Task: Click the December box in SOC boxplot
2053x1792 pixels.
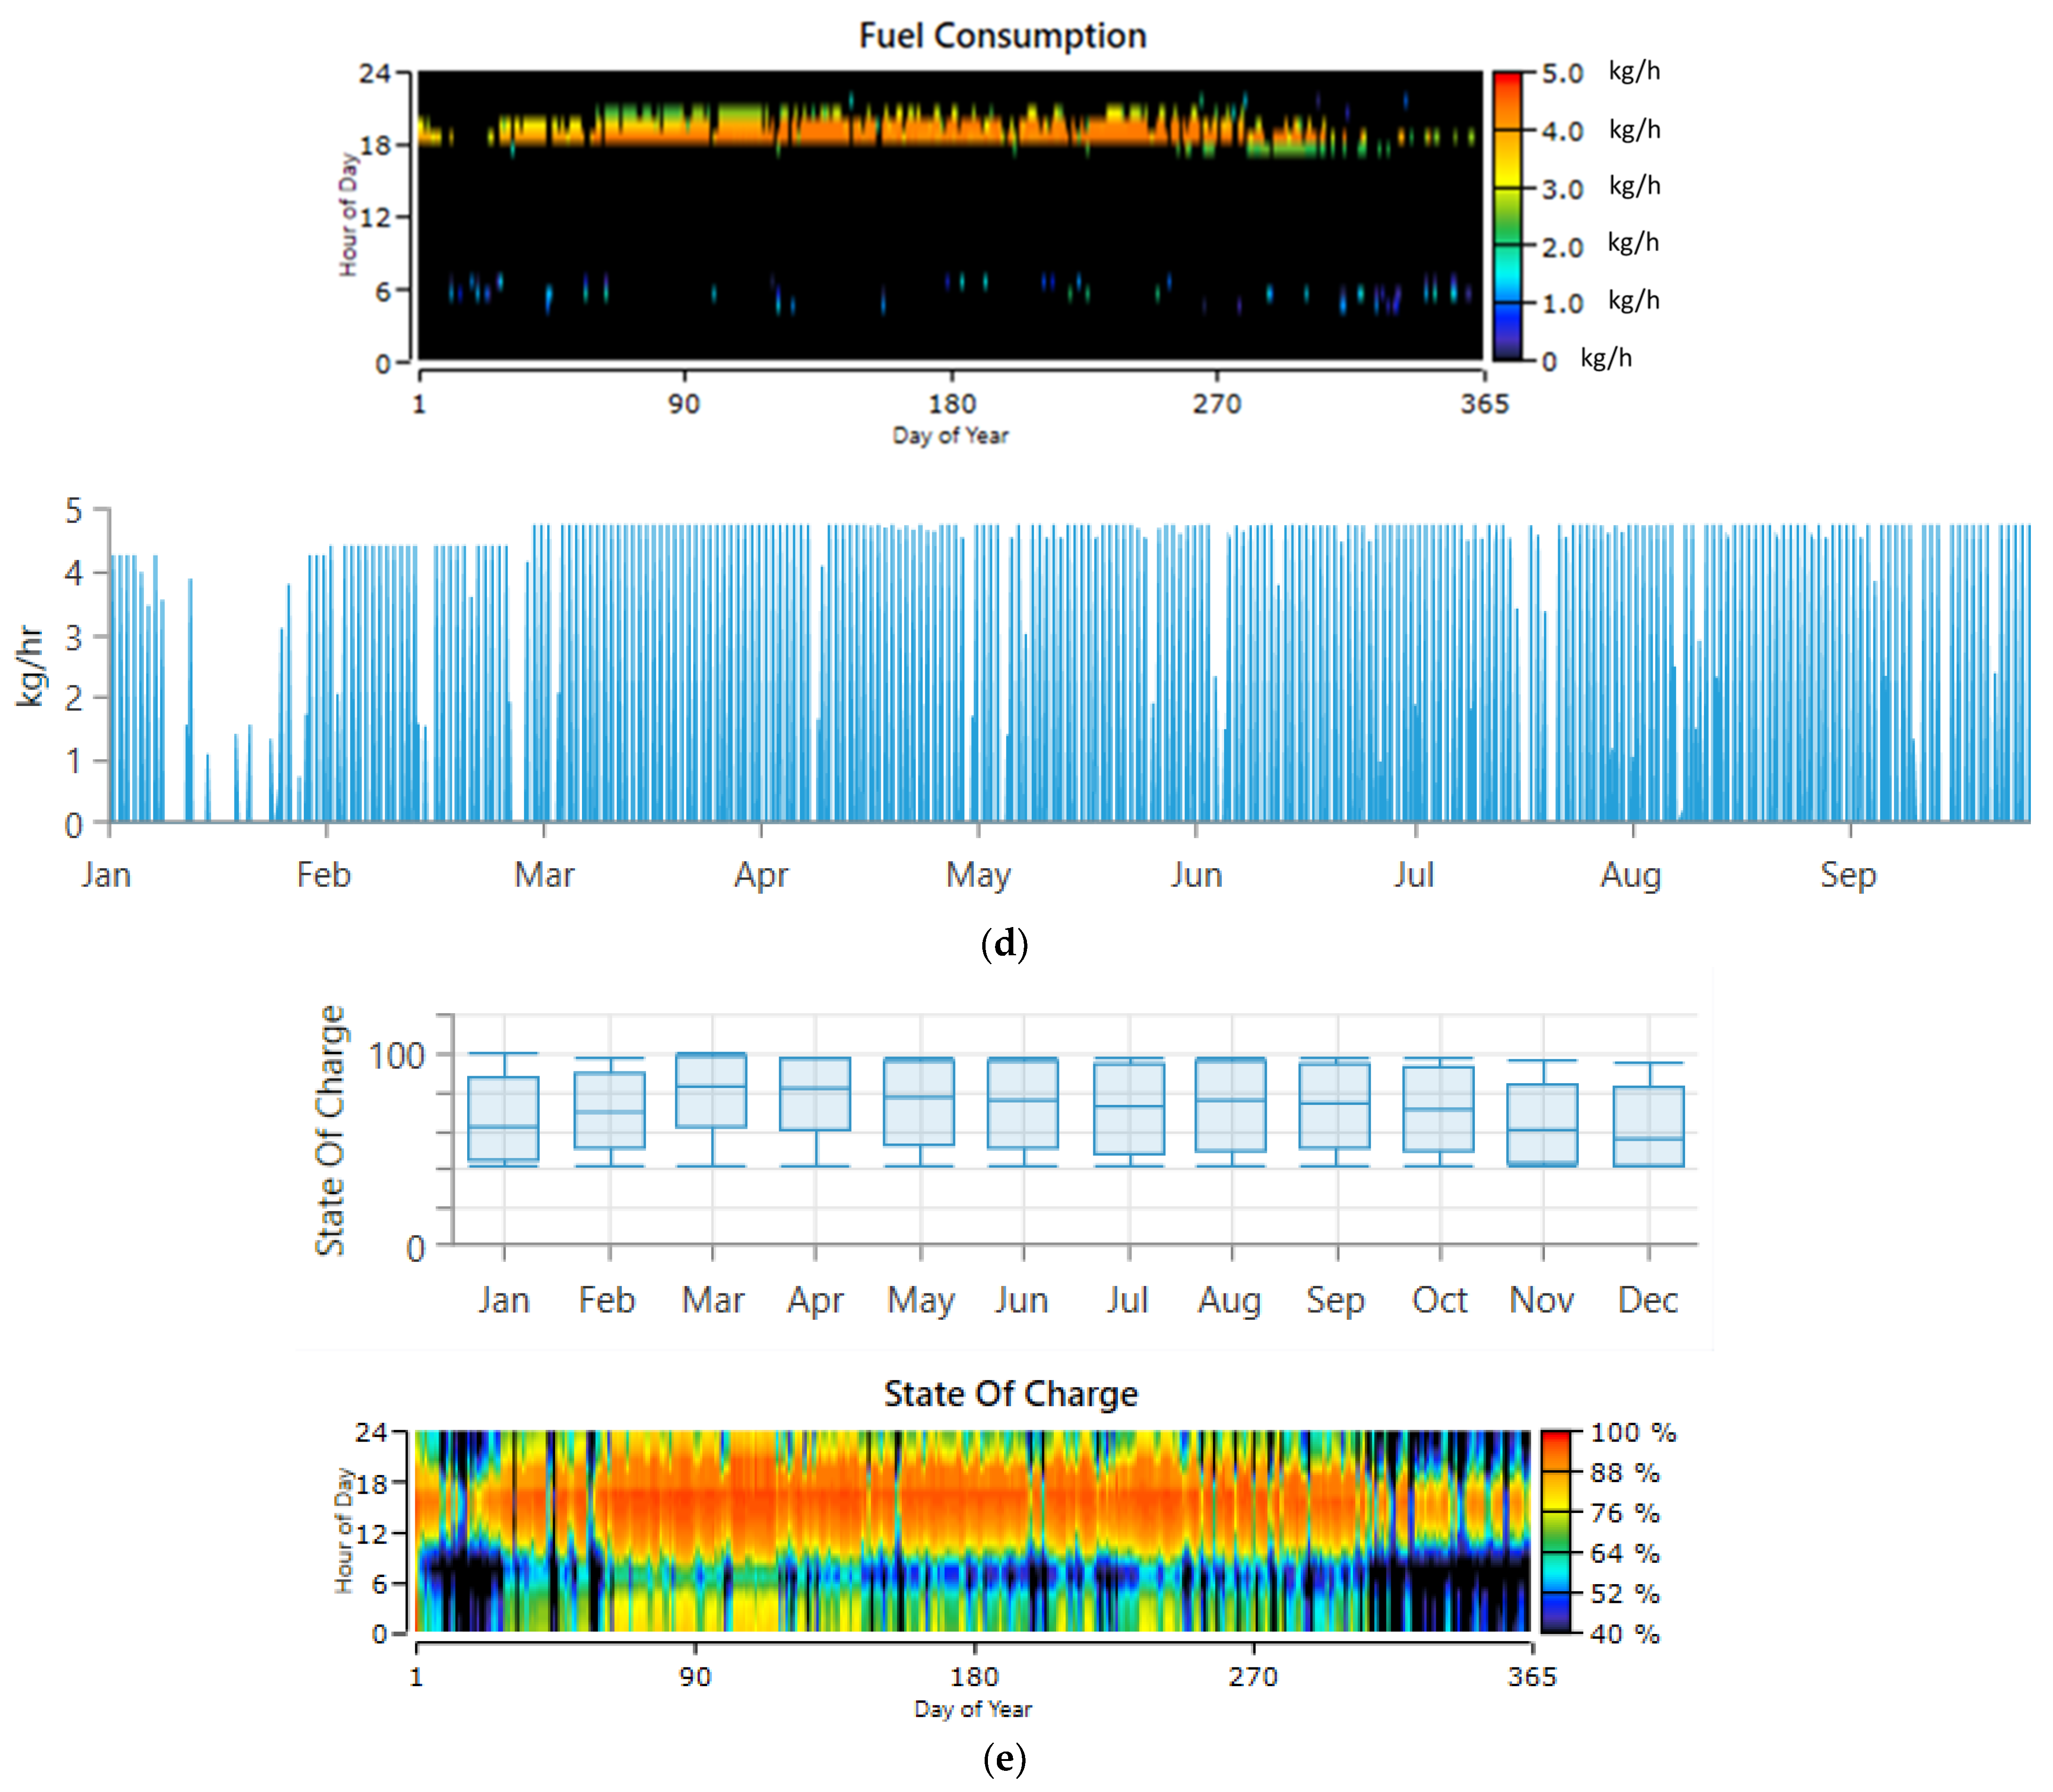Action: [1648, 1126]
